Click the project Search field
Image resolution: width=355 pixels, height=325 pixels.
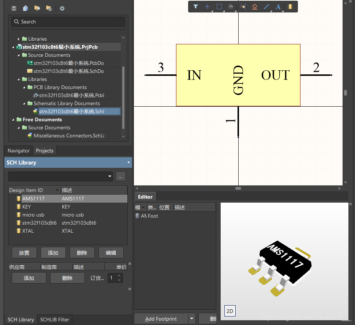(x=68, y=22)
